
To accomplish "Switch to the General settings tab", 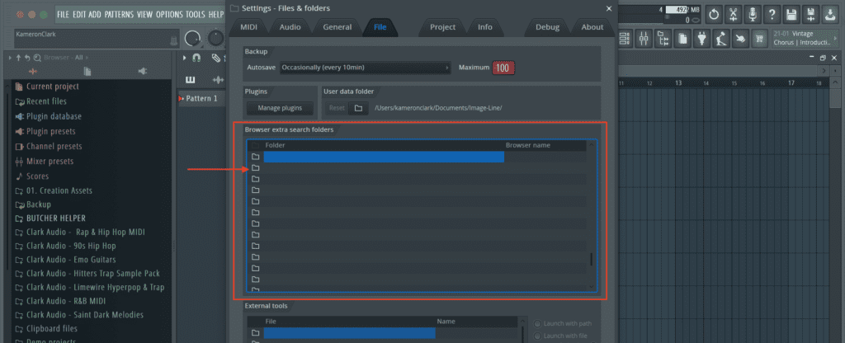I will pyautogui.click(x=338, y=27).
